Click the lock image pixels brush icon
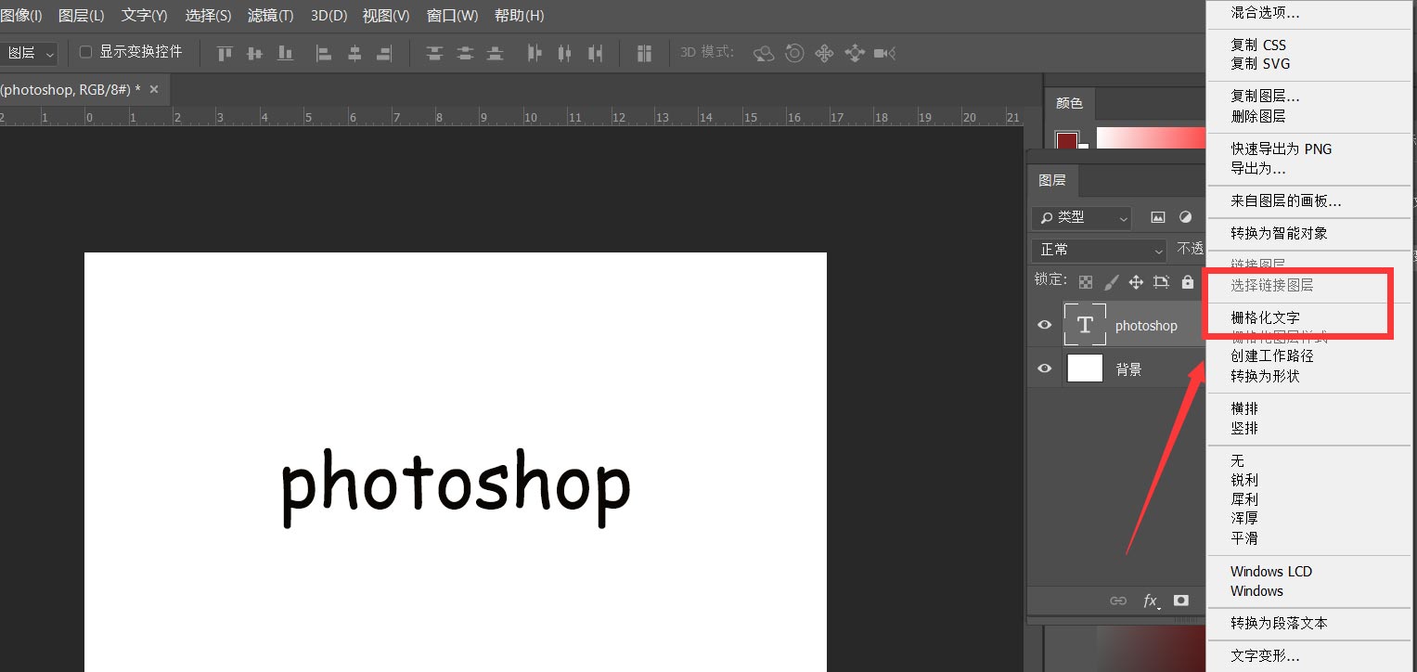The height and width of the screenshot is (672, 1417). coord(1111,282)
